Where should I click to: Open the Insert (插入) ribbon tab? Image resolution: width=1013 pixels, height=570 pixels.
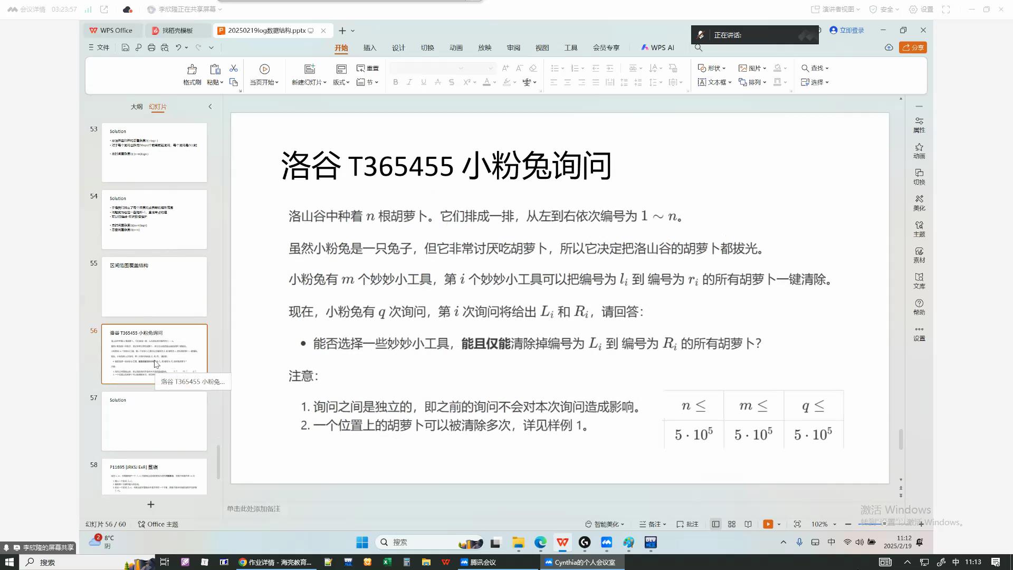pos(369,47)
